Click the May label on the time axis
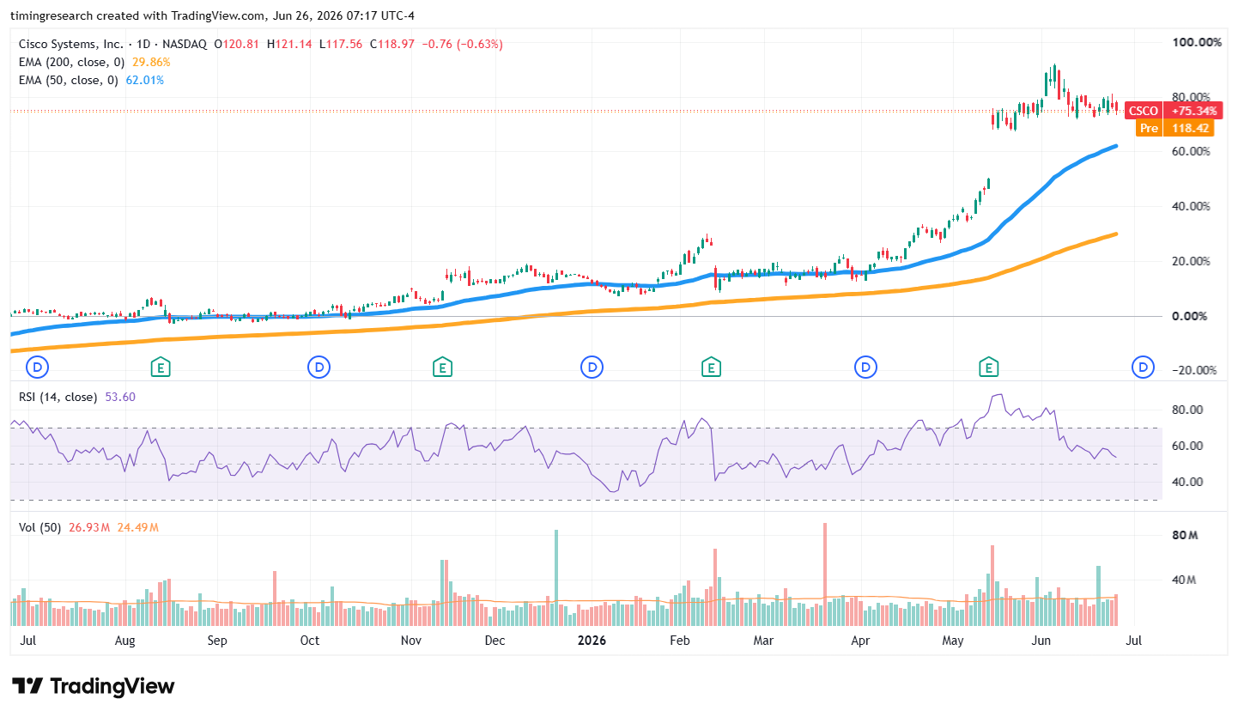Image resolution: width=1238 pixels, height=717 pixels. pyautogui.click(x=952, y=641)
